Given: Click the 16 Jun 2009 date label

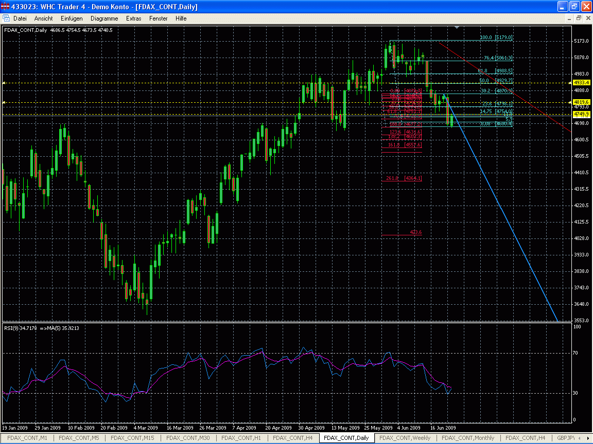Looking at the screenshot, I should pyautogui.click(x=443, y=428).
